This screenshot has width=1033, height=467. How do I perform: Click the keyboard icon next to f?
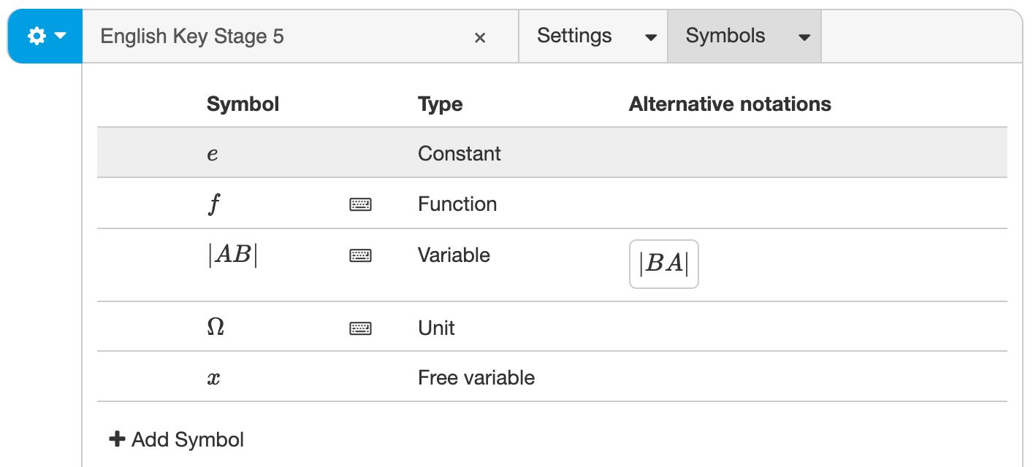tap(360, 204)
